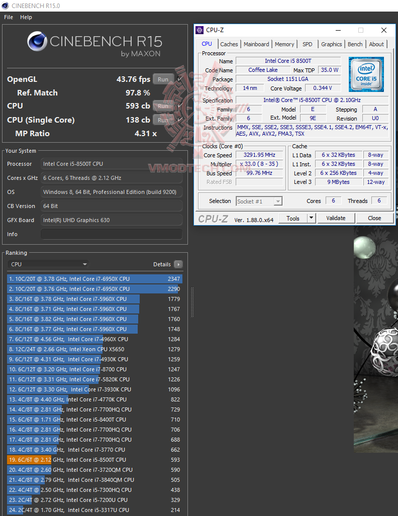Select ranking row 13 i7-4770K CPU
398x516 pixels.
tap(94, 399)
